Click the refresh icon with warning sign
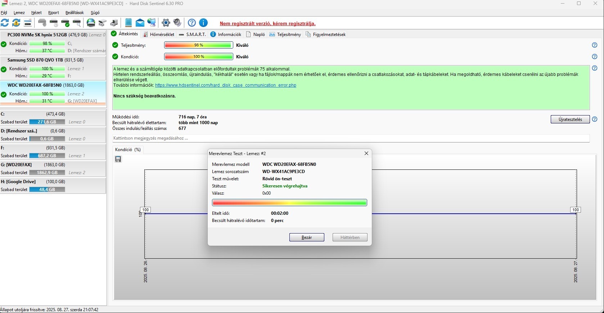 point(16,23)
